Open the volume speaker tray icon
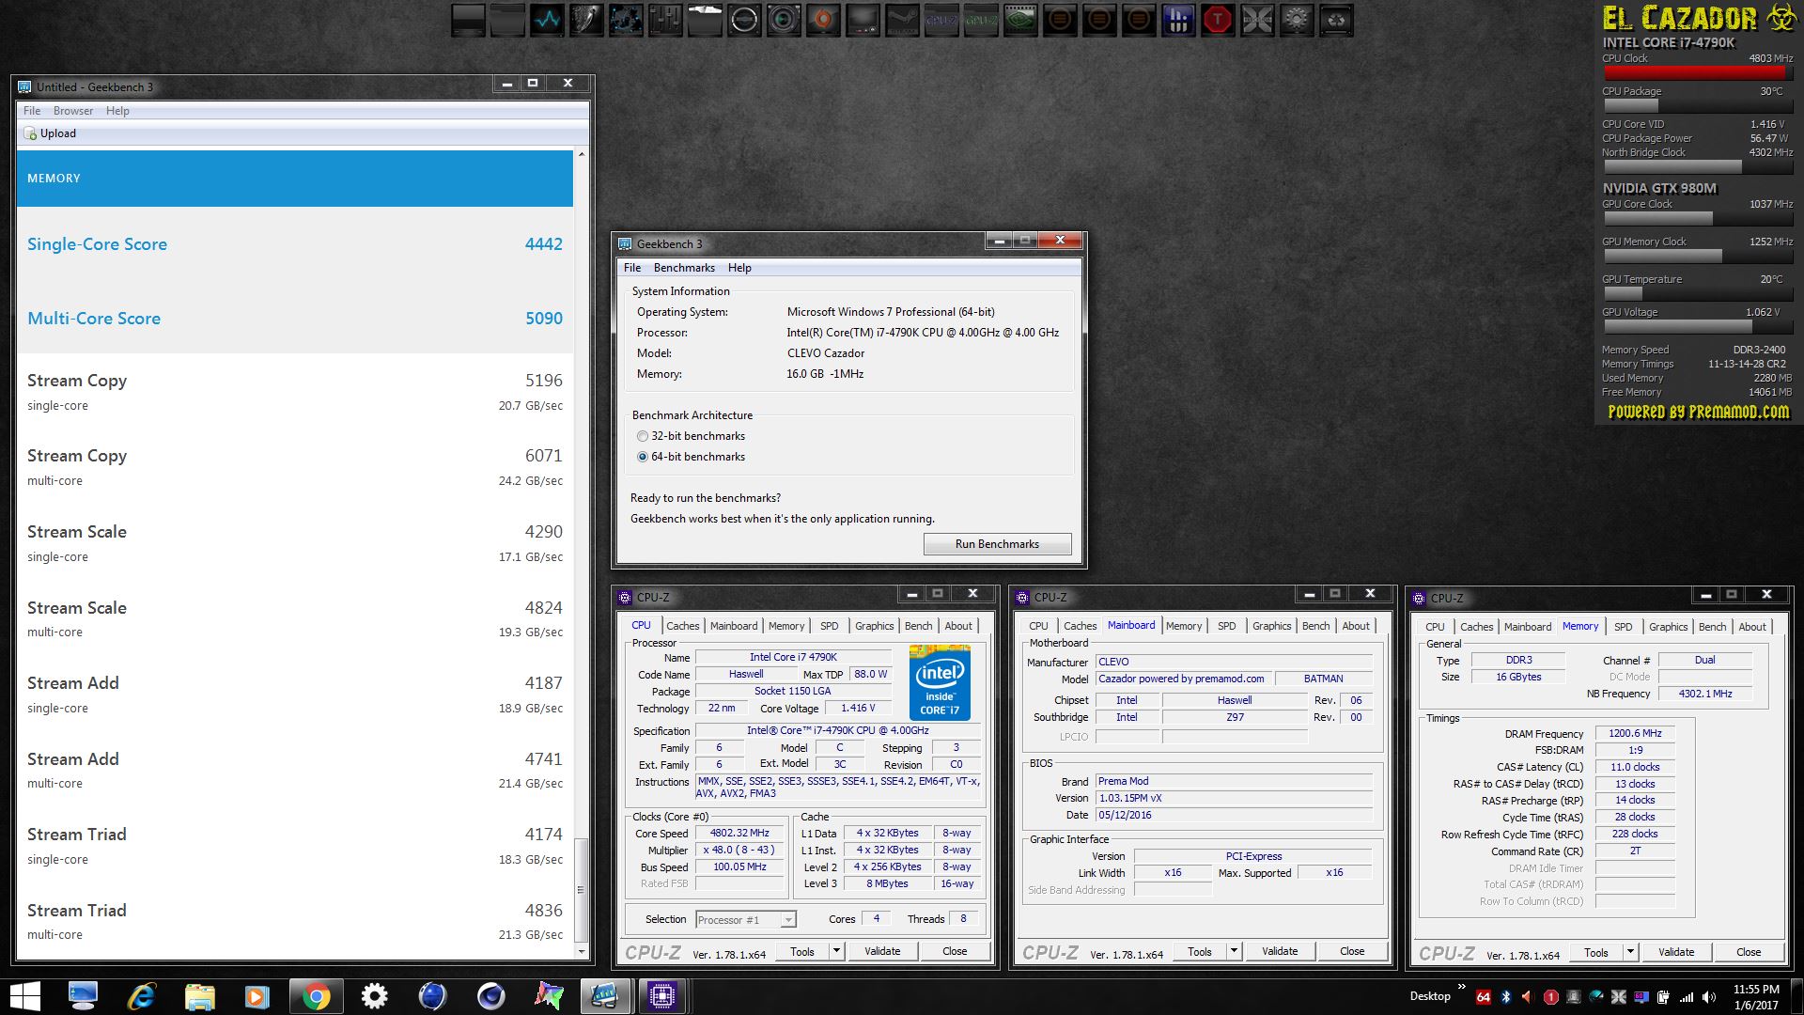This screenshot has height=1015, width=1804. [x=1709, y=996]
